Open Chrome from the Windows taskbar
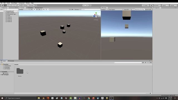Image resolution: width=178 pixels, height=100 pixels. pos(89,98)
